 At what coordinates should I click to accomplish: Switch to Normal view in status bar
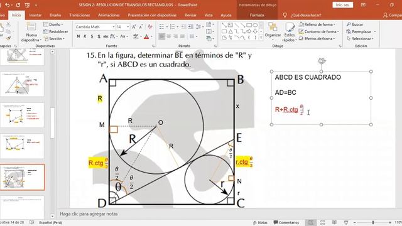pyautogui.click(x=311, y=222)
